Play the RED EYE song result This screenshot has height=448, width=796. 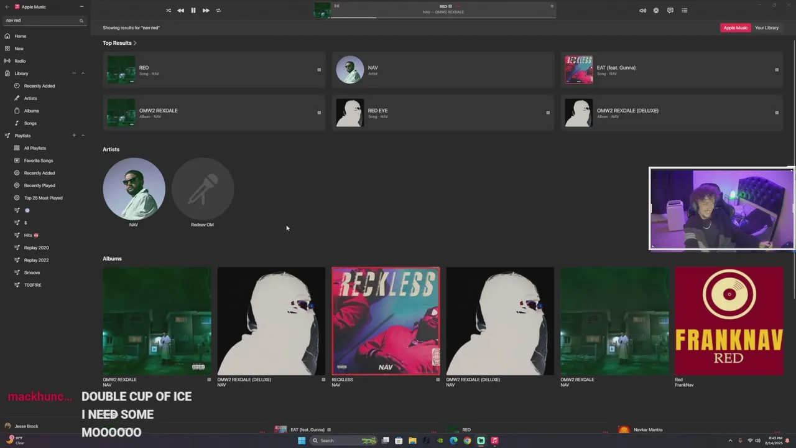[x=443, y=113]
